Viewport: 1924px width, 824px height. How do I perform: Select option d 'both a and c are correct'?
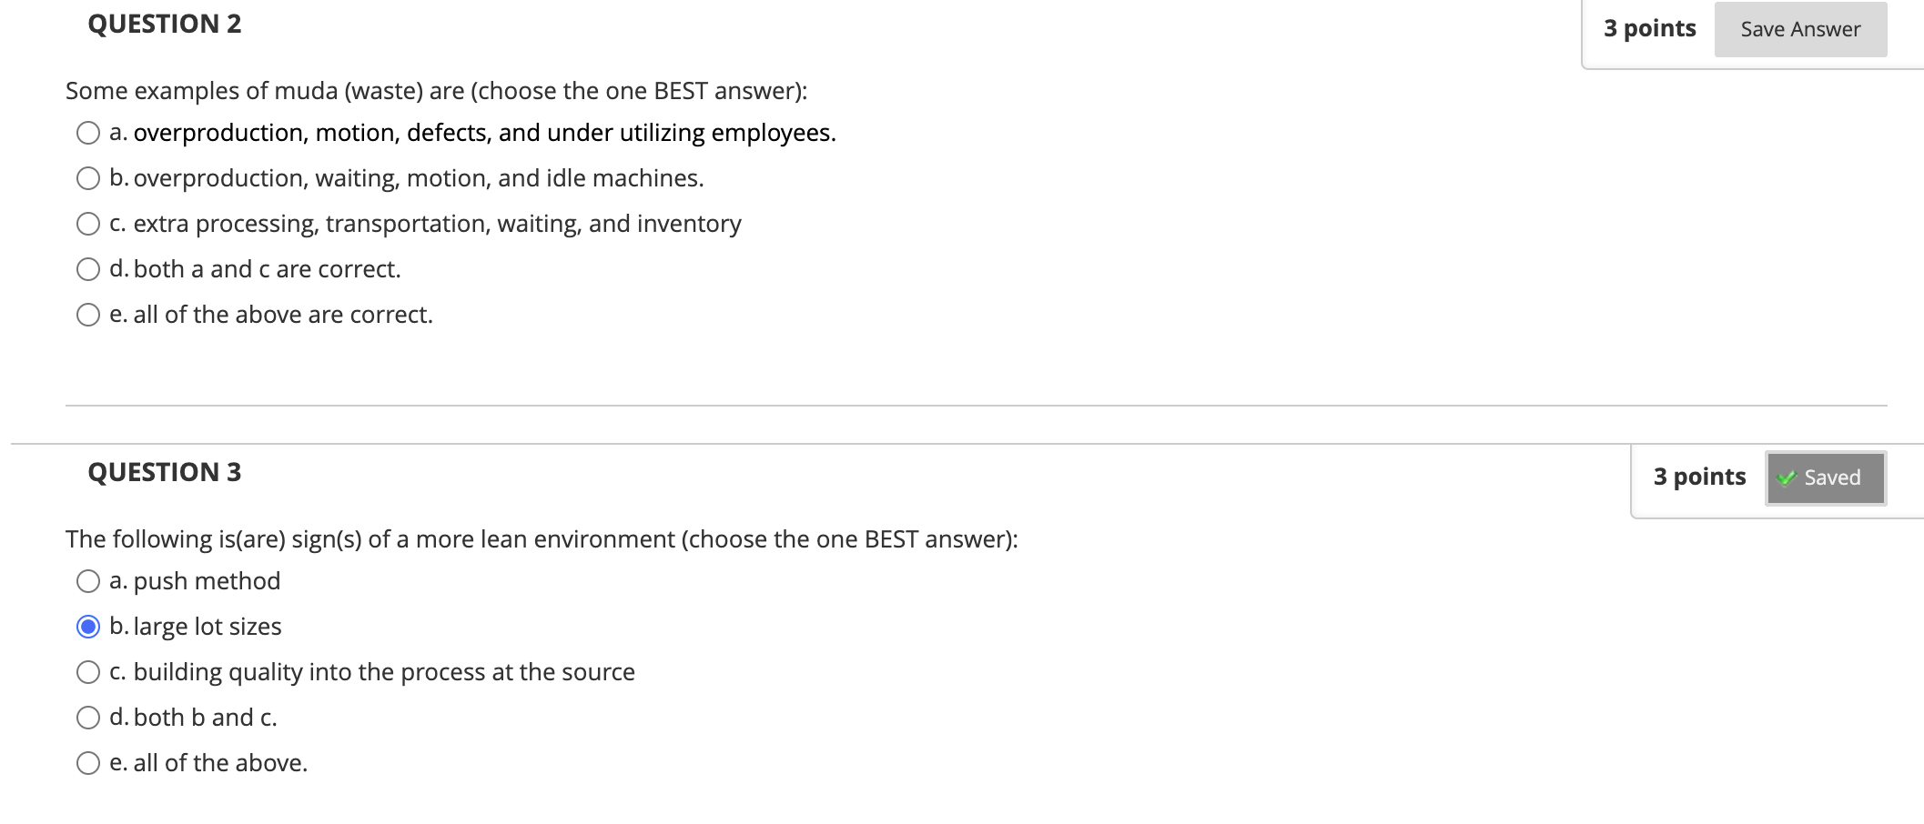86,268
